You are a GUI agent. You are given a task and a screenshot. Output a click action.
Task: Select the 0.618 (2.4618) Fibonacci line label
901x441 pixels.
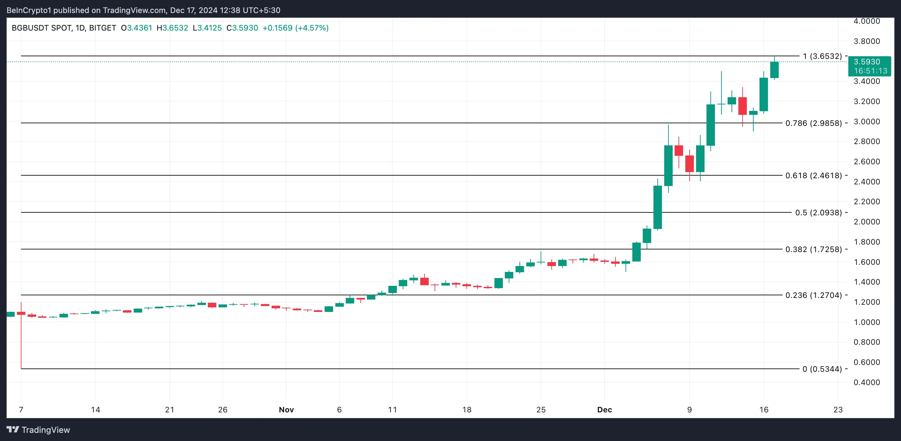pyautogui.click(x=814, y=176)
